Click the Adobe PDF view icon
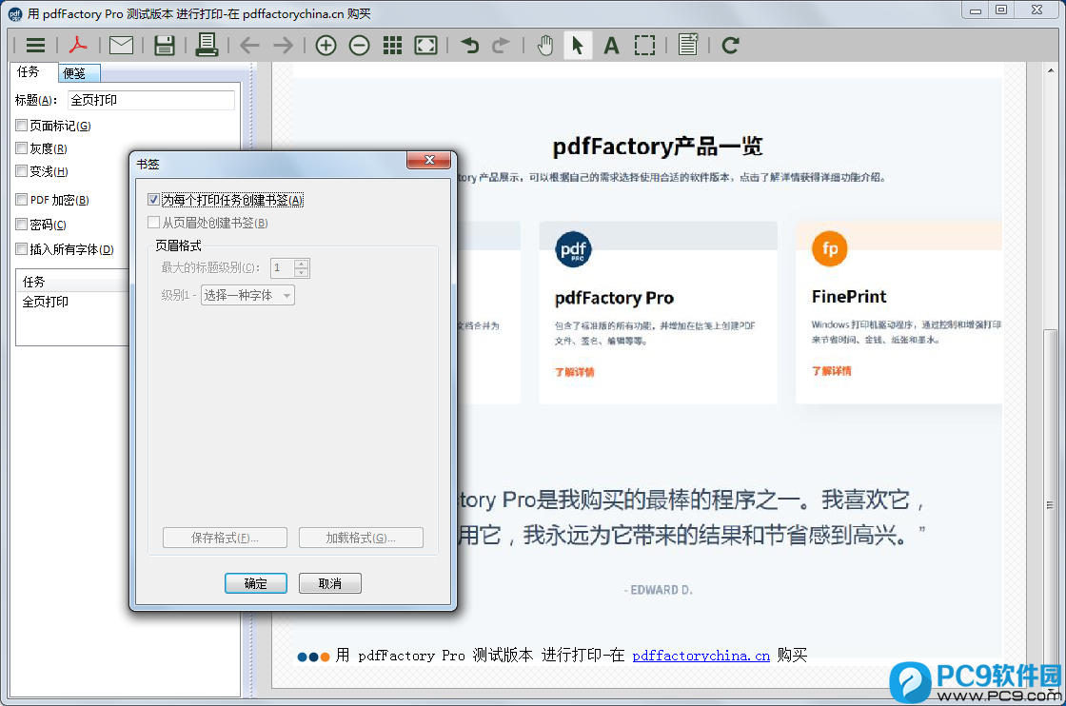The height and width of the screenshot is (706, 1066). pyautogui.click(x=78, y=46)
